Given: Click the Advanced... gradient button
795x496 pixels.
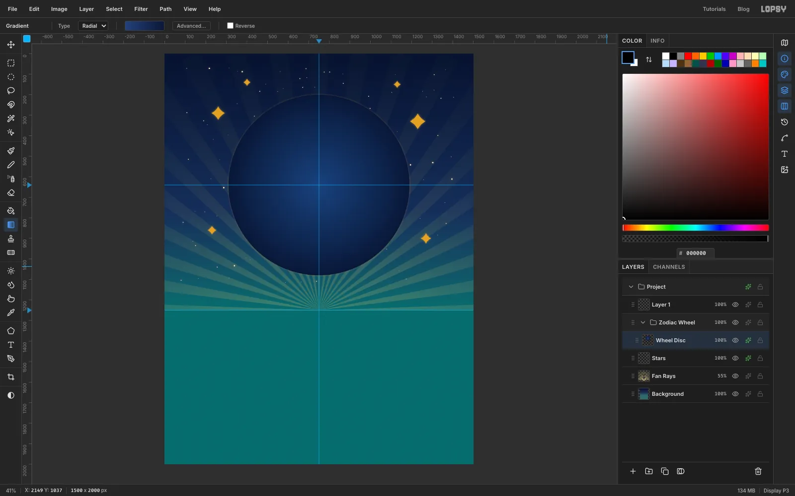Looking at the screenshot, I should click(191, 26).
